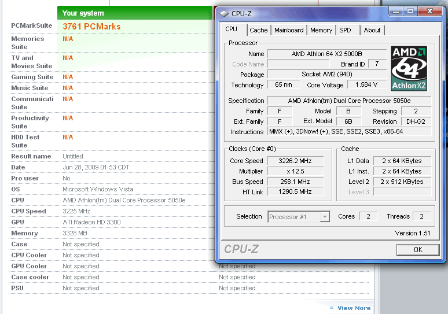
Task: Click the Code Name field
Action: tap(299, 64)
